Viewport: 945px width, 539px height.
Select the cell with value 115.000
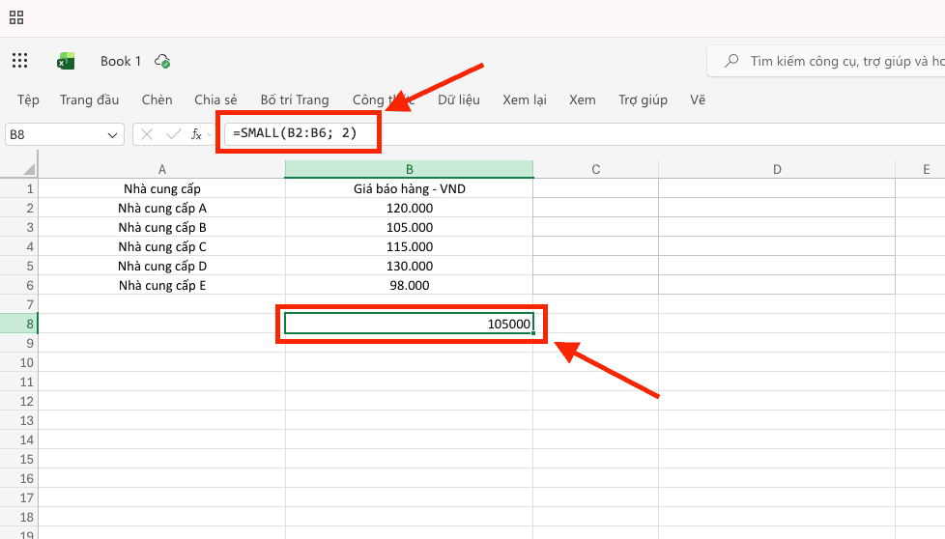tap(410, 246)
